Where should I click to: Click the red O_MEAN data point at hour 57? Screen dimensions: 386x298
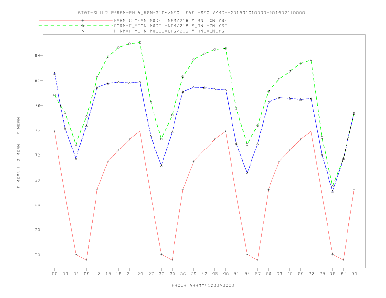pos(258,260)
